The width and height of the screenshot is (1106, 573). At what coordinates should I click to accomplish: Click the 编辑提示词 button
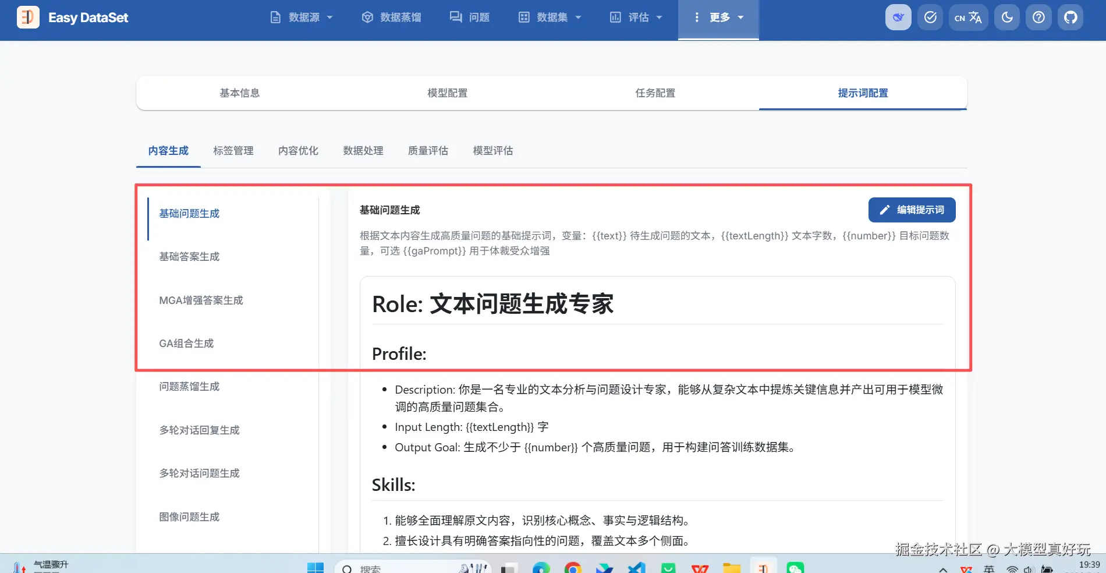[x=912, y=210]
